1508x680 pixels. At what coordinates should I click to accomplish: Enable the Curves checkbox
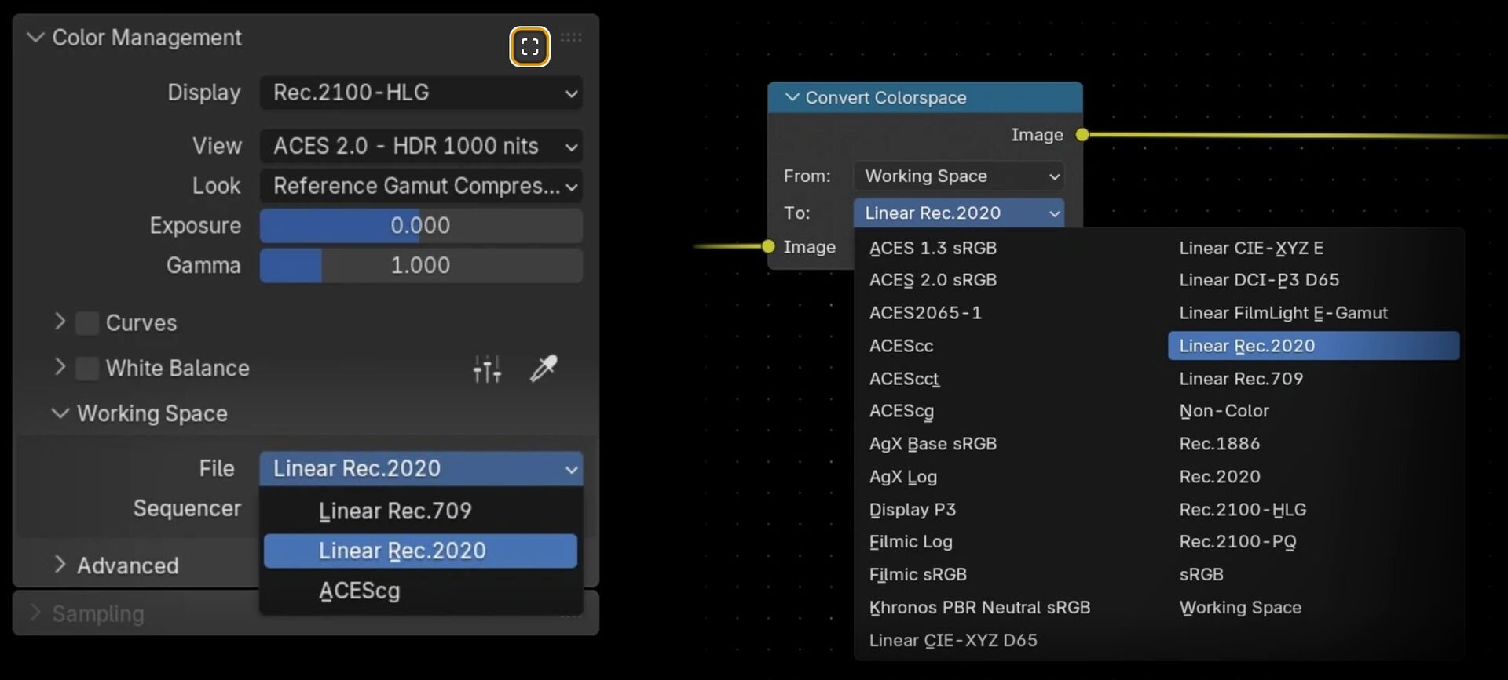coord(87,322)
